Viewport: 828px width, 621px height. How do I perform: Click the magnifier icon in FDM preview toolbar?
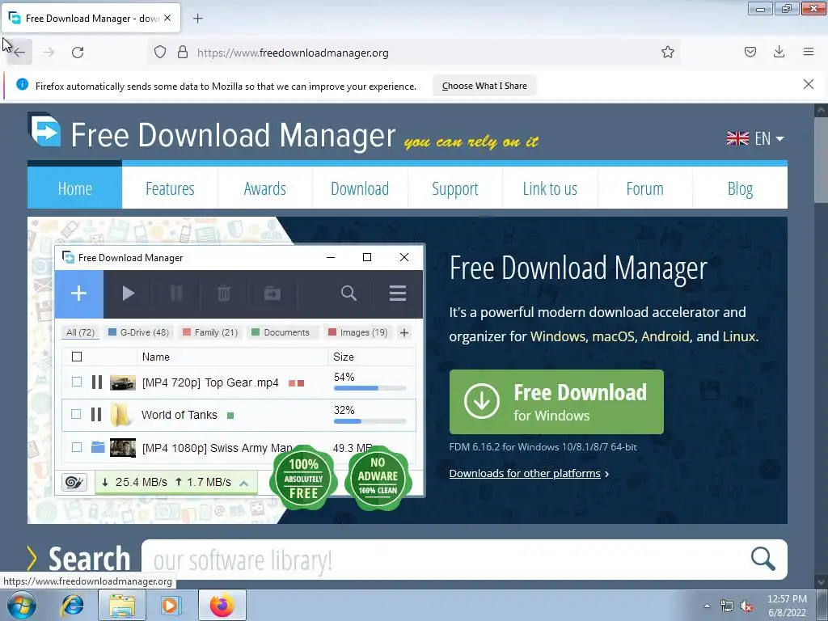tap(349, 294)
